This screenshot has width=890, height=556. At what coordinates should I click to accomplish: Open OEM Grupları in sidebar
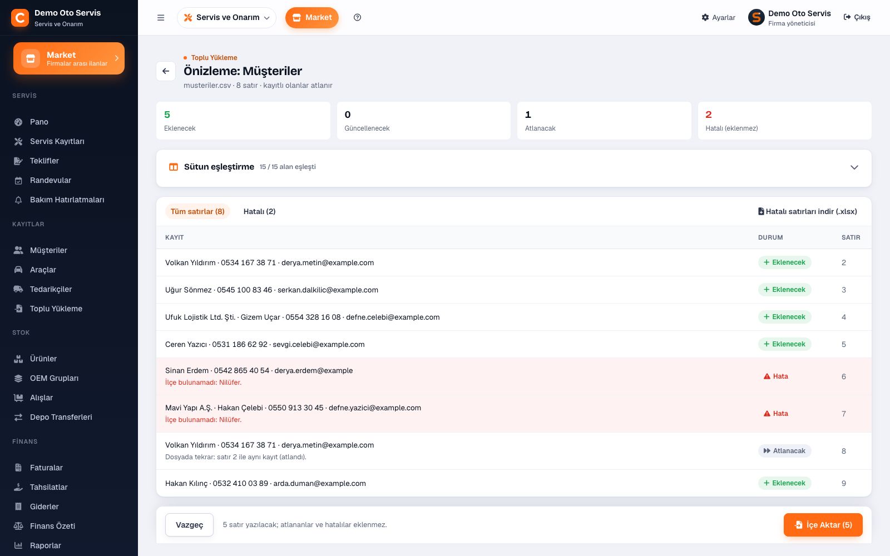click(69, 378)
